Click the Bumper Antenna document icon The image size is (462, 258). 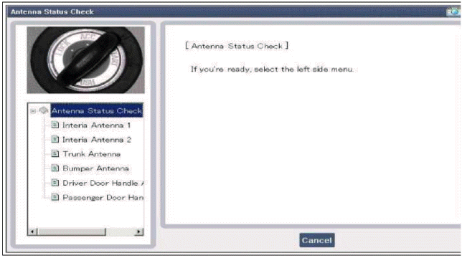coord(55,168)
